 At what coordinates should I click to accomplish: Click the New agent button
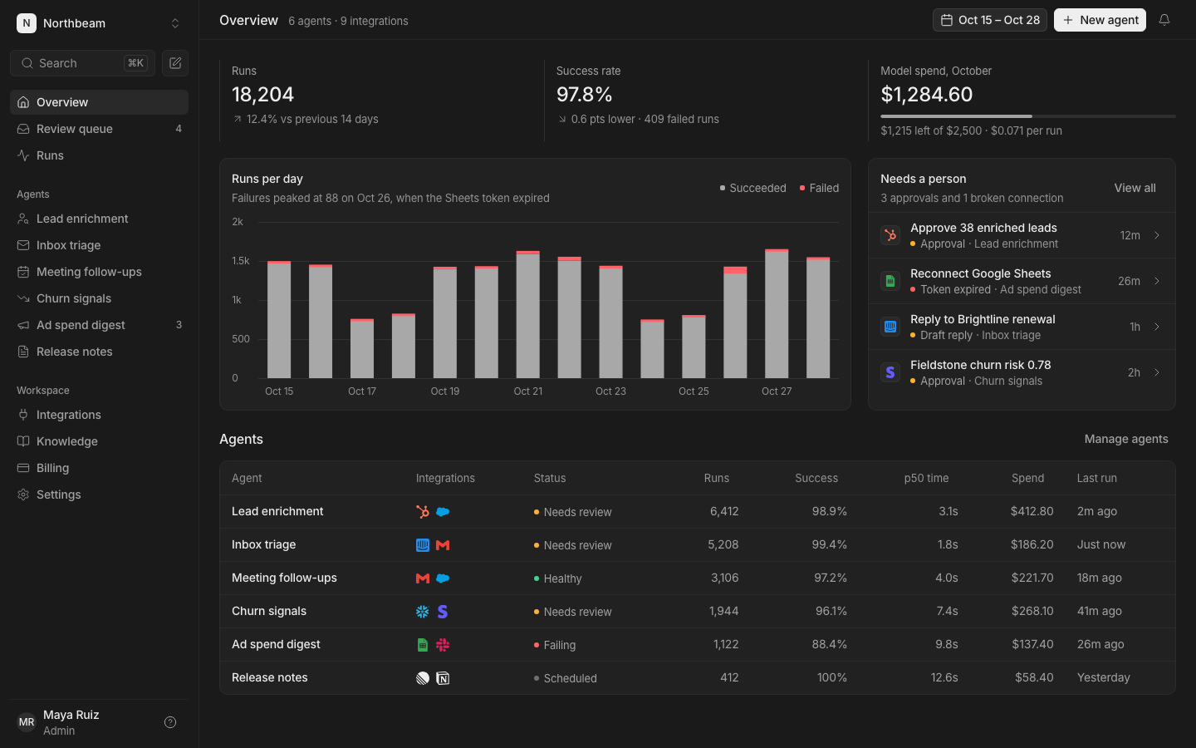(1100, 20)
